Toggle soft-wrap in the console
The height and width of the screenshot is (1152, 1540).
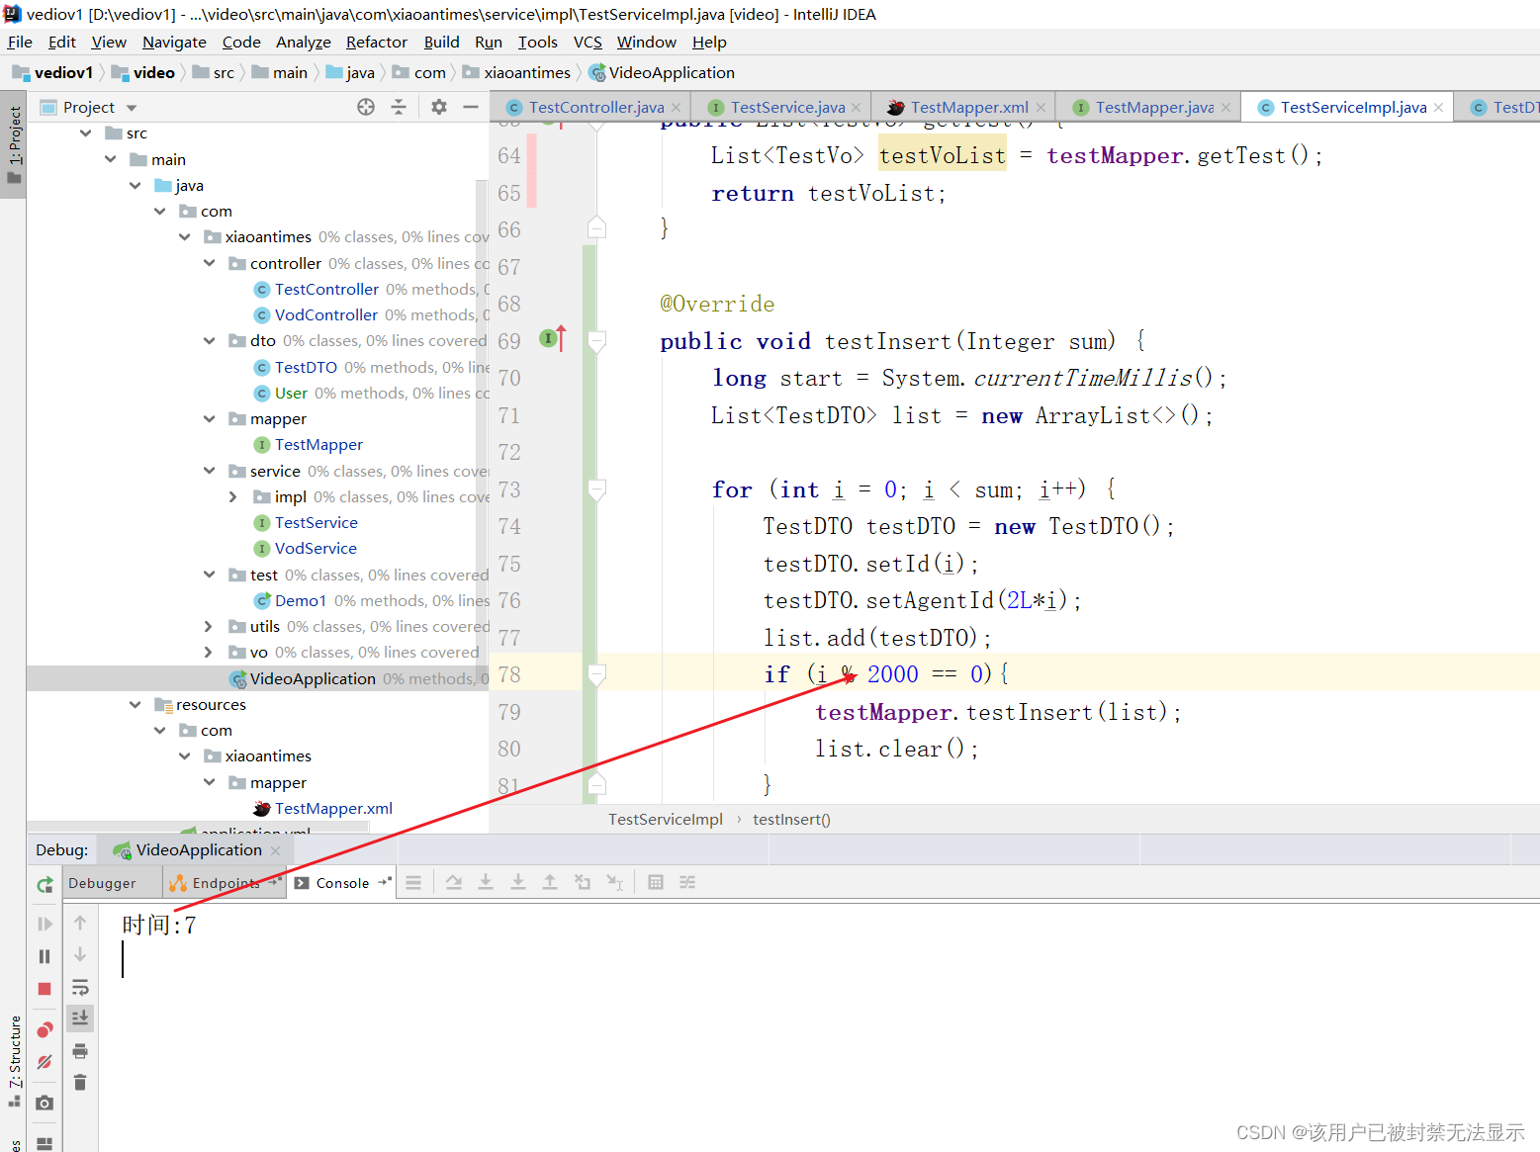(x=80, y=987)
